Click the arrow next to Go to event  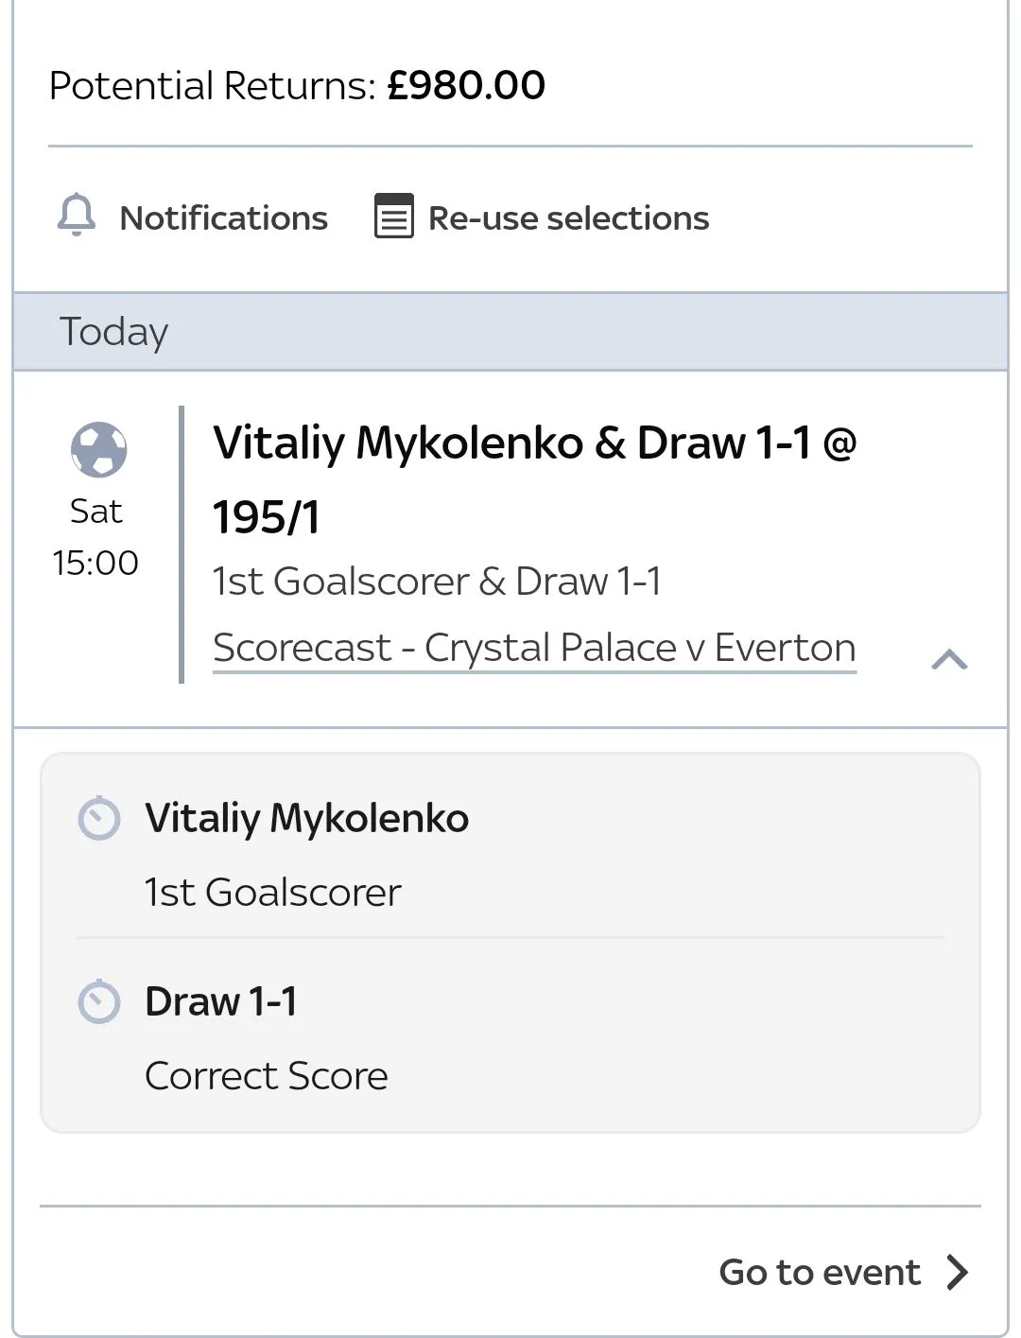click(x=957, y=1272)
